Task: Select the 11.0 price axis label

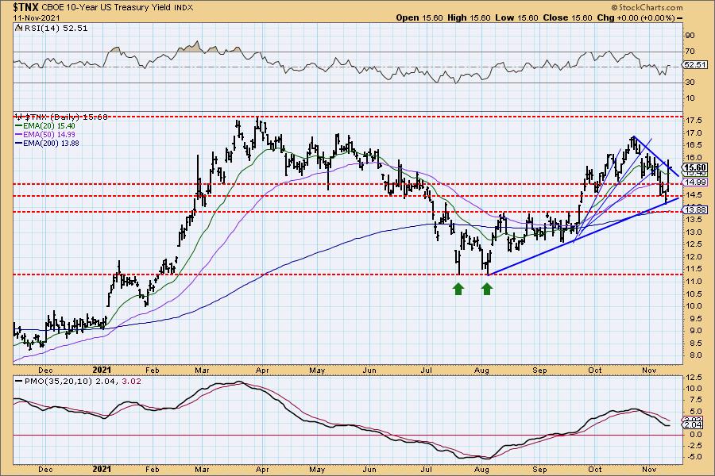Action: (693, 282)
